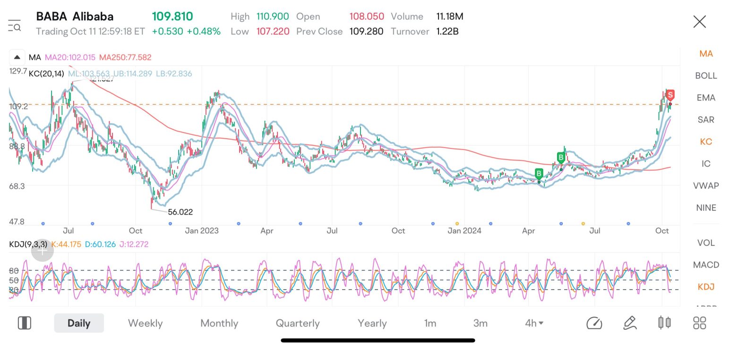Tap the yellow event dot before Jul 2024
756x349 pixels.
click(x=583, y=224)
